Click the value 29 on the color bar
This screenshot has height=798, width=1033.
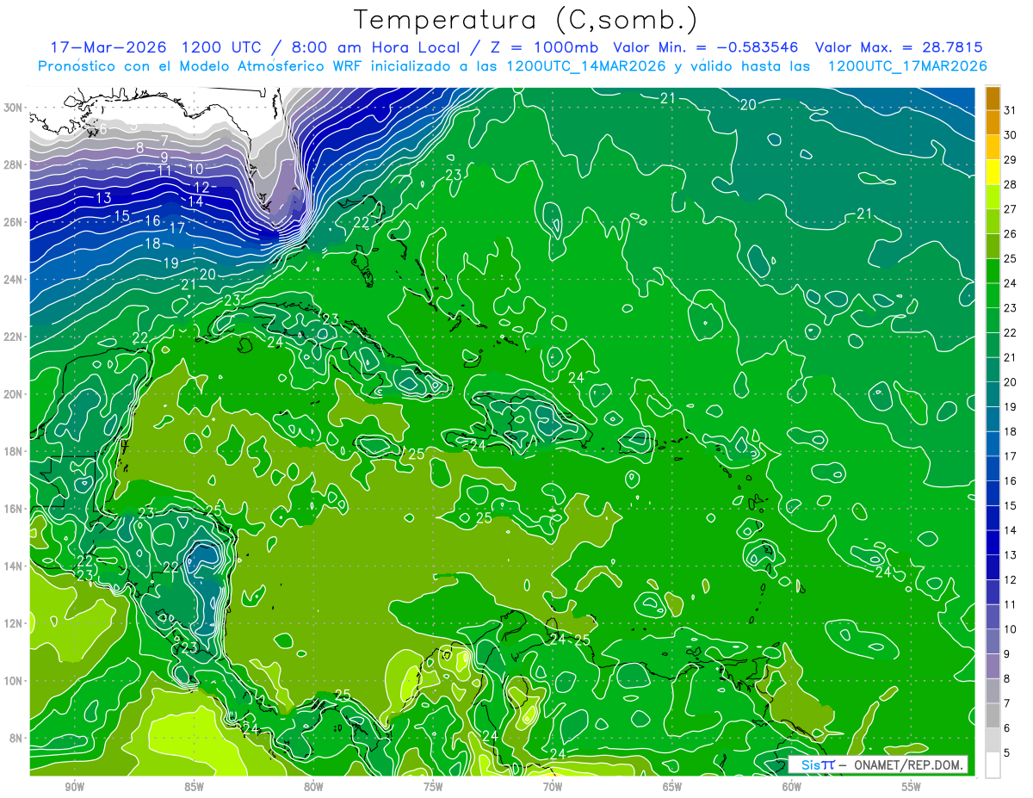(x=1011, y=160)
